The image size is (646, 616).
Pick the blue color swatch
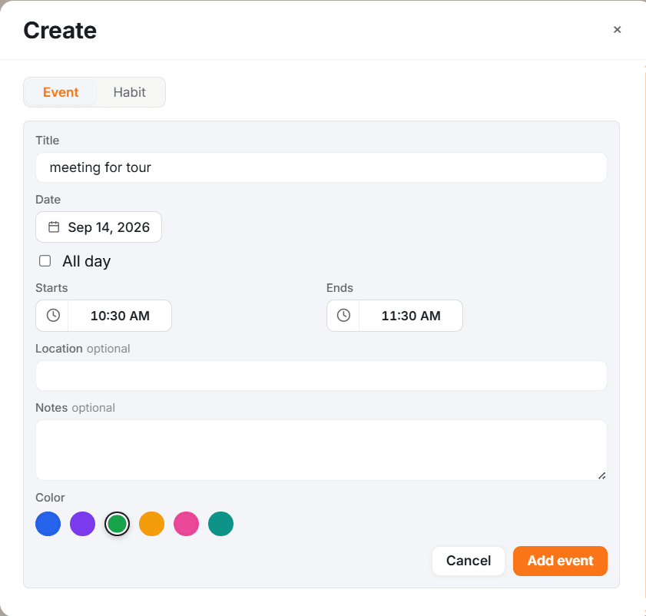(x=48, y=524)
